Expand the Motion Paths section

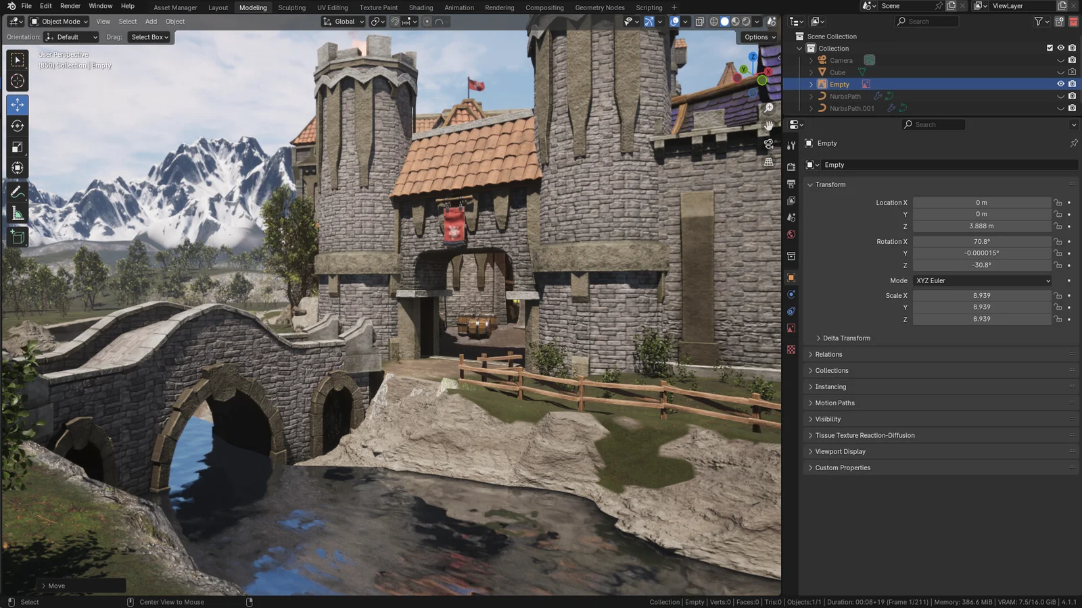coord(834,403)
